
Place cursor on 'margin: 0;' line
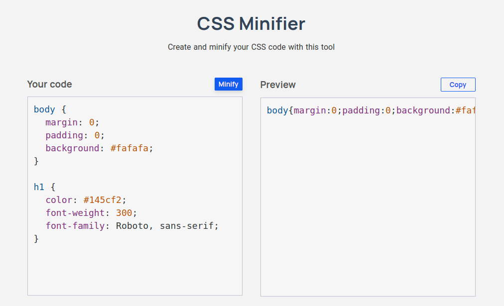(73, 122)
